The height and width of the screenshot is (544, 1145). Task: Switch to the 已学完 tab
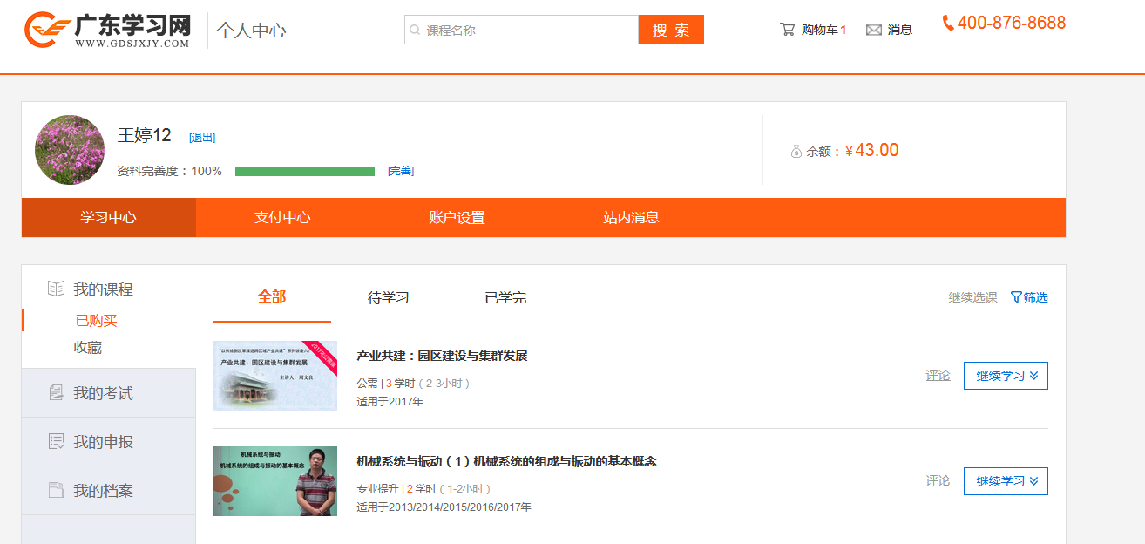[505, 297]
